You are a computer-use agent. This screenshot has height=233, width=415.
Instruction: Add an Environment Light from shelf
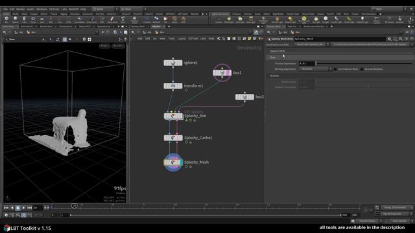304,19
